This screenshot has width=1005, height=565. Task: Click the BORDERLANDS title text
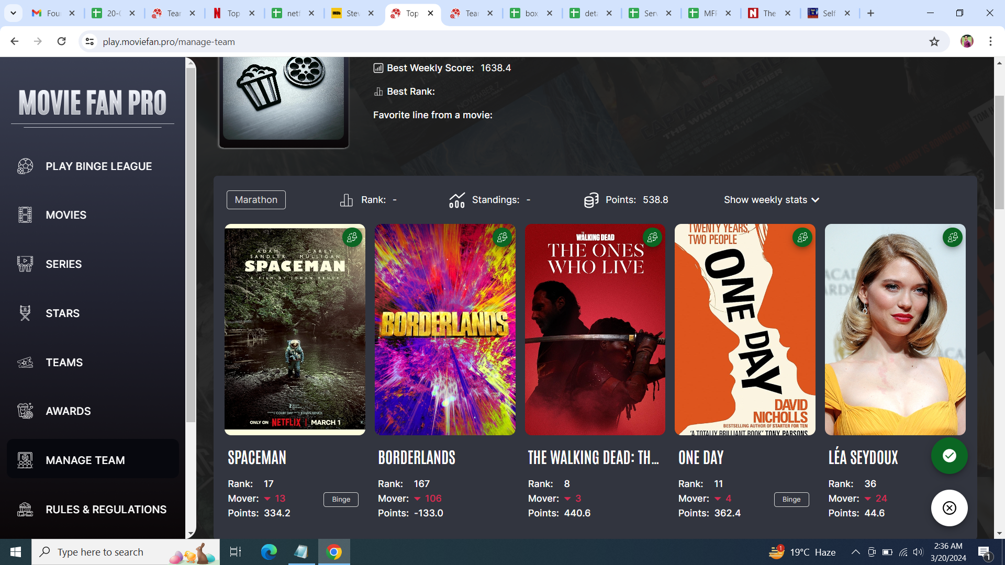417,458
